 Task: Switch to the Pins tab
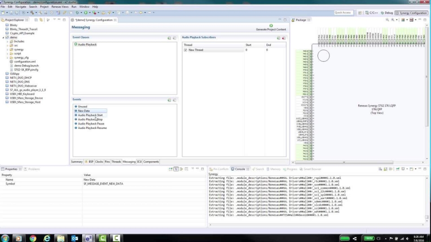point(107,162)
